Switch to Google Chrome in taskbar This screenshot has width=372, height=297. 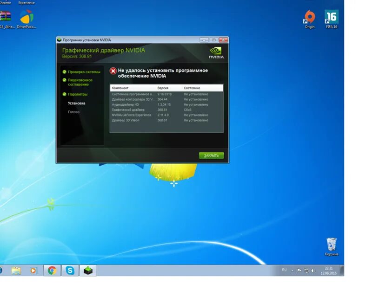(52, 271)
